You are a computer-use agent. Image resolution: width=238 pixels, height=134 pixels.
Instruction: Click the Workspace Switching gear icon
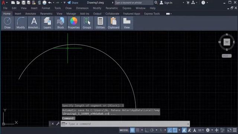[208, 130]
